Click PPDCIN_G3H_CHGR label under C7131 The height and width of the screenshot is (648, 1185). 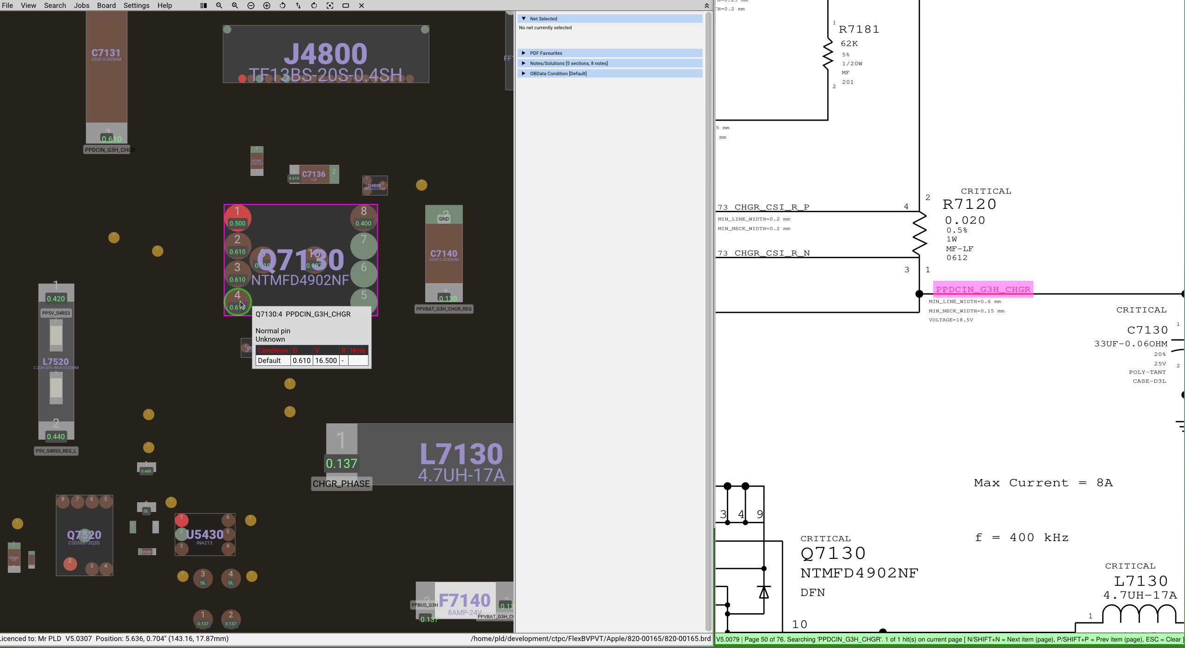(110, 150)
